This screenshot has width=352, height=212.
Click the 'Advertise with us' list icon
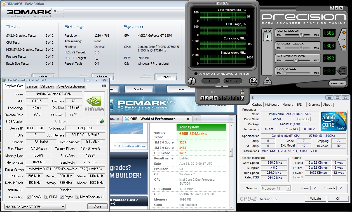tap(116, 146)
